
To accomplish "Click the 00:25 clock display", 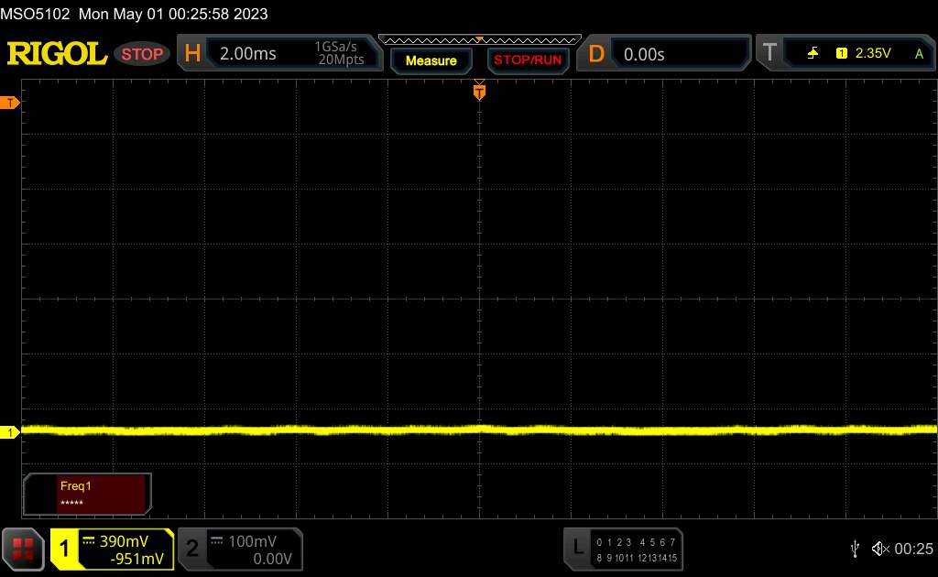I will tap(913, 549).
